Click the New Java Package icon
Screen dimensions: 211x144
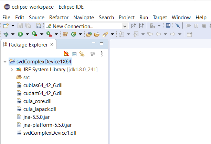click(x=65, y=34)
